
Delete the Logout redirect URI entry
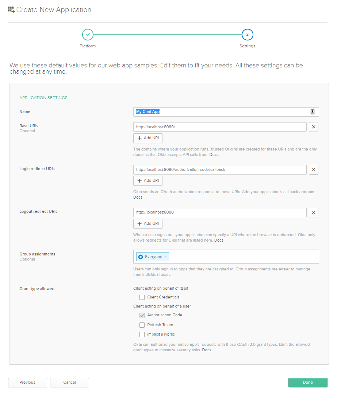(x=314, y=212)
